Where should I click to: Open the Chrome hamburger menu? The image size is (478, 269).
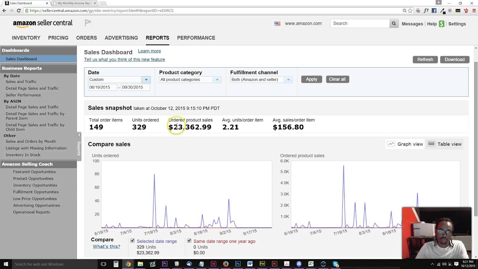pyautogui.click(x=474, y=11)
